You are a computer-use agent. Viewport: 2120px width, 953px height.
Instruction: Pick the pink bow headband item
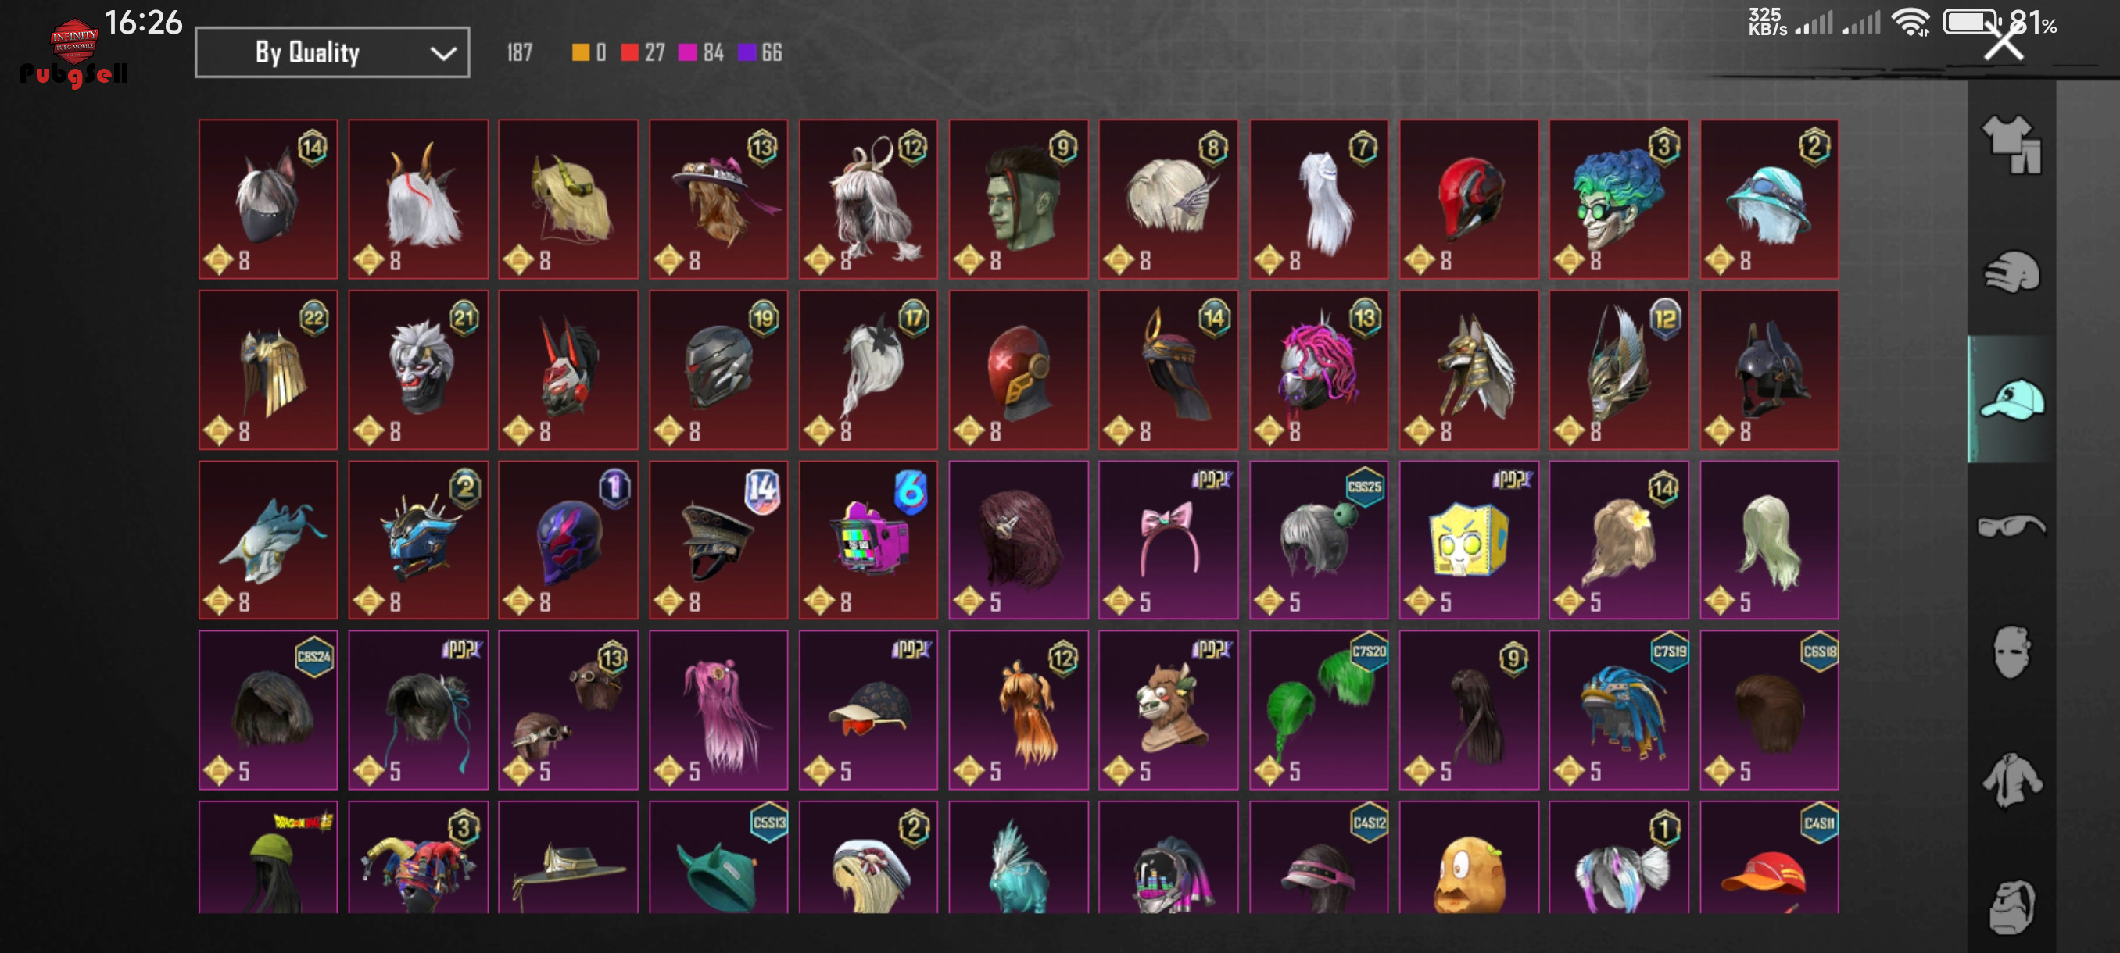coord(1168,540)
